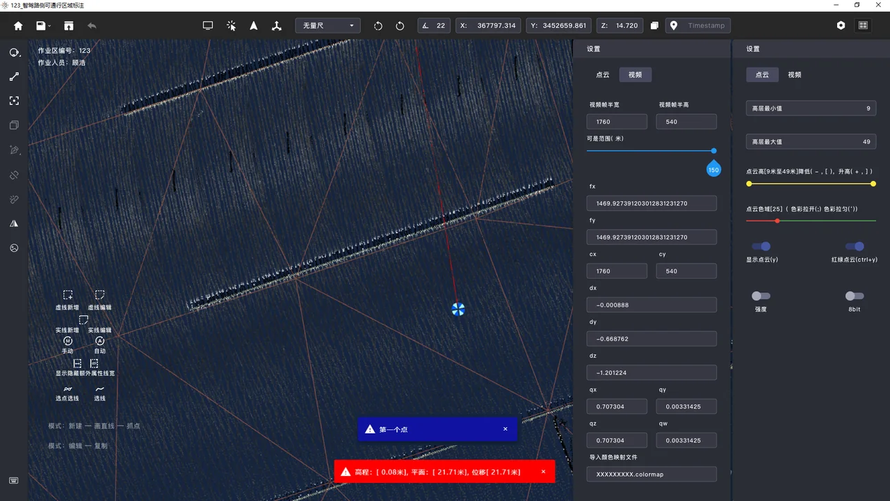Screen dimensions: 890x501
Task: Rotate view counterclockwise
Action: (378, 26)
